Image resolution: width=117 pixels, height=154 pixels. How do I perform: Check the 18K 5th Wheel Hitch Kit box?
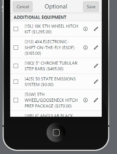[x=16, y=29]
